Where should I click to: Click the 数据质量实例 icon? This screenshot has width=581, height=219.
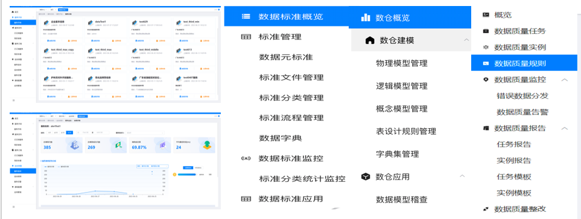pos(486,48)
